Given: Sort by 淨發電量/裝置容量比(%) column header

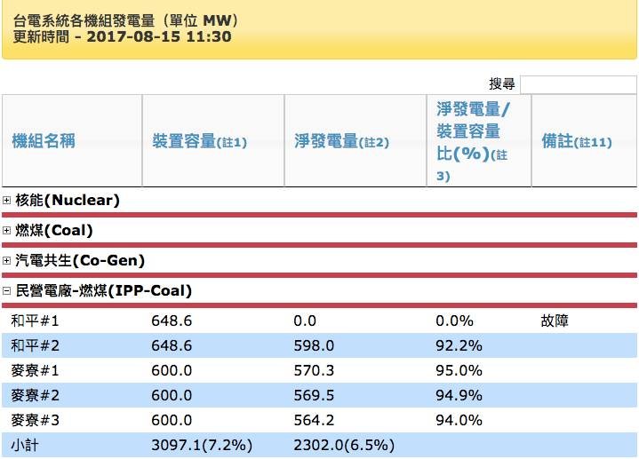Looking at the screenshot, I should coord(479,141).
